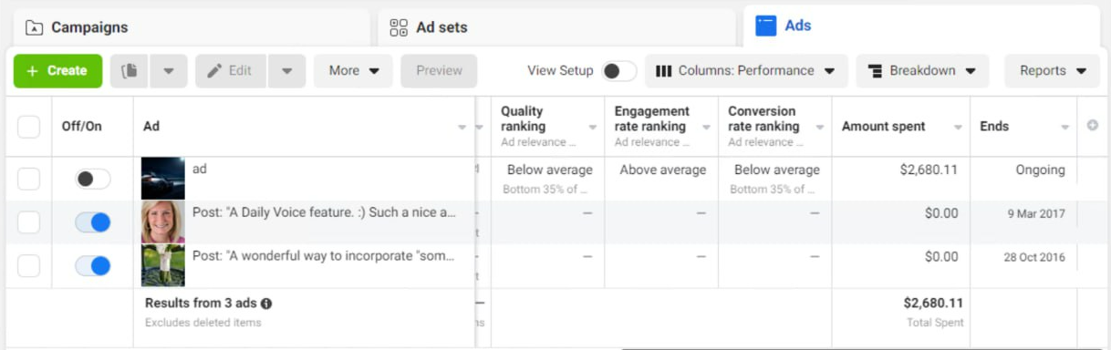Turn off the "A Daily Voice feature" ad switch
The image size is (1111, 350).
(x=92, y=222)
